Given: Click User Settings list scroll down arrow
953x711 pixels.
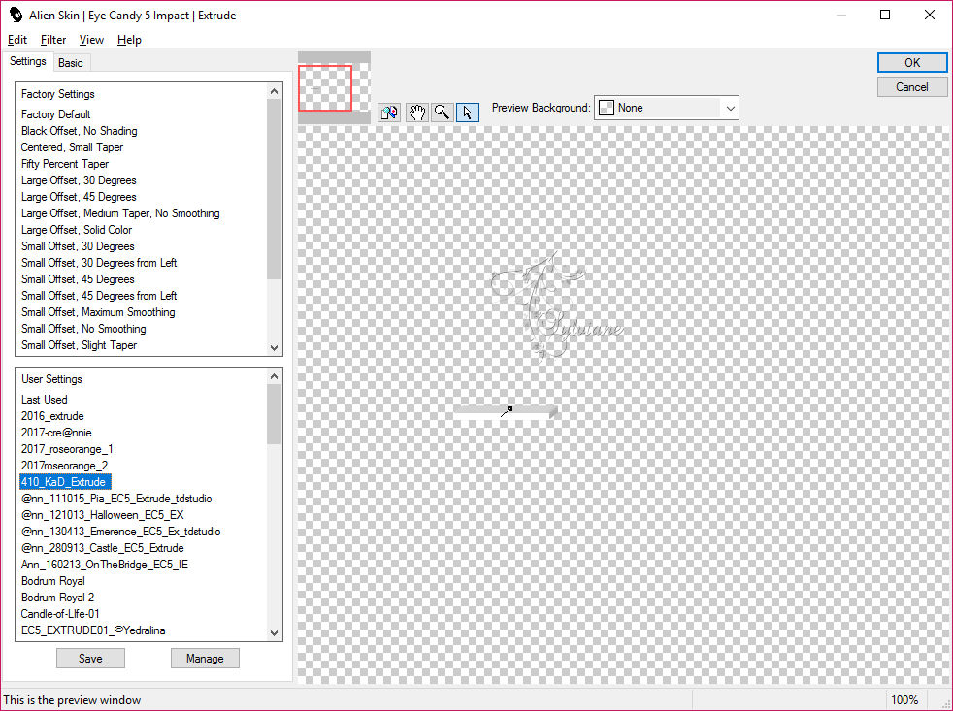Looking at the screenshot, I should point(274,632).
